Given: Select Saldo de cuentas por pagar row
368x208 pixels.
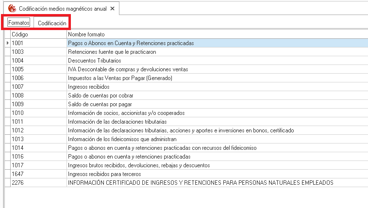Looking at the screenshot, I should tap(100, 104).
